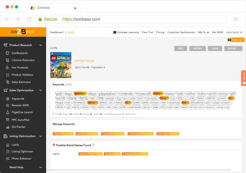Viewport: 246px width, 173px height.
Task: Open Reverse ASIN search icon
Action: click(8, 105)
